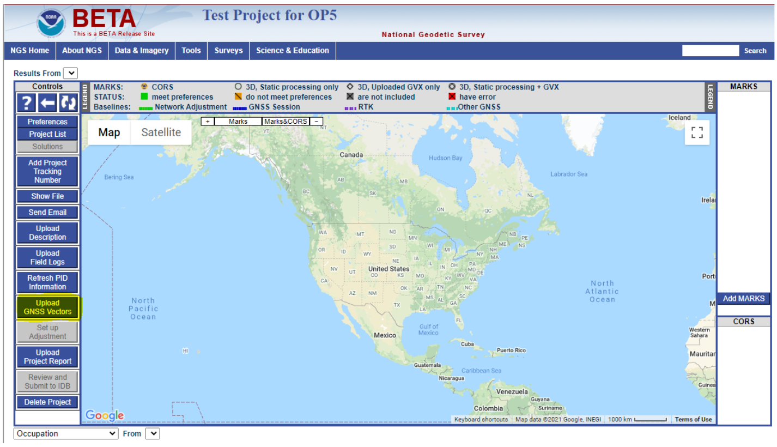Click the plus zoom-in map button

point(208,122)
